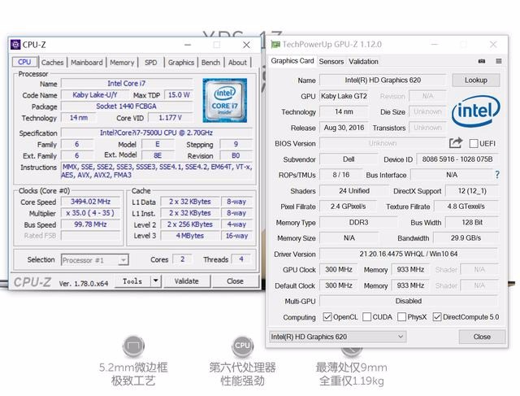The width and height of the screenshot is (520, 396).
Task: Click the Bus Interface question mark icon
Action: click(496, 175)
